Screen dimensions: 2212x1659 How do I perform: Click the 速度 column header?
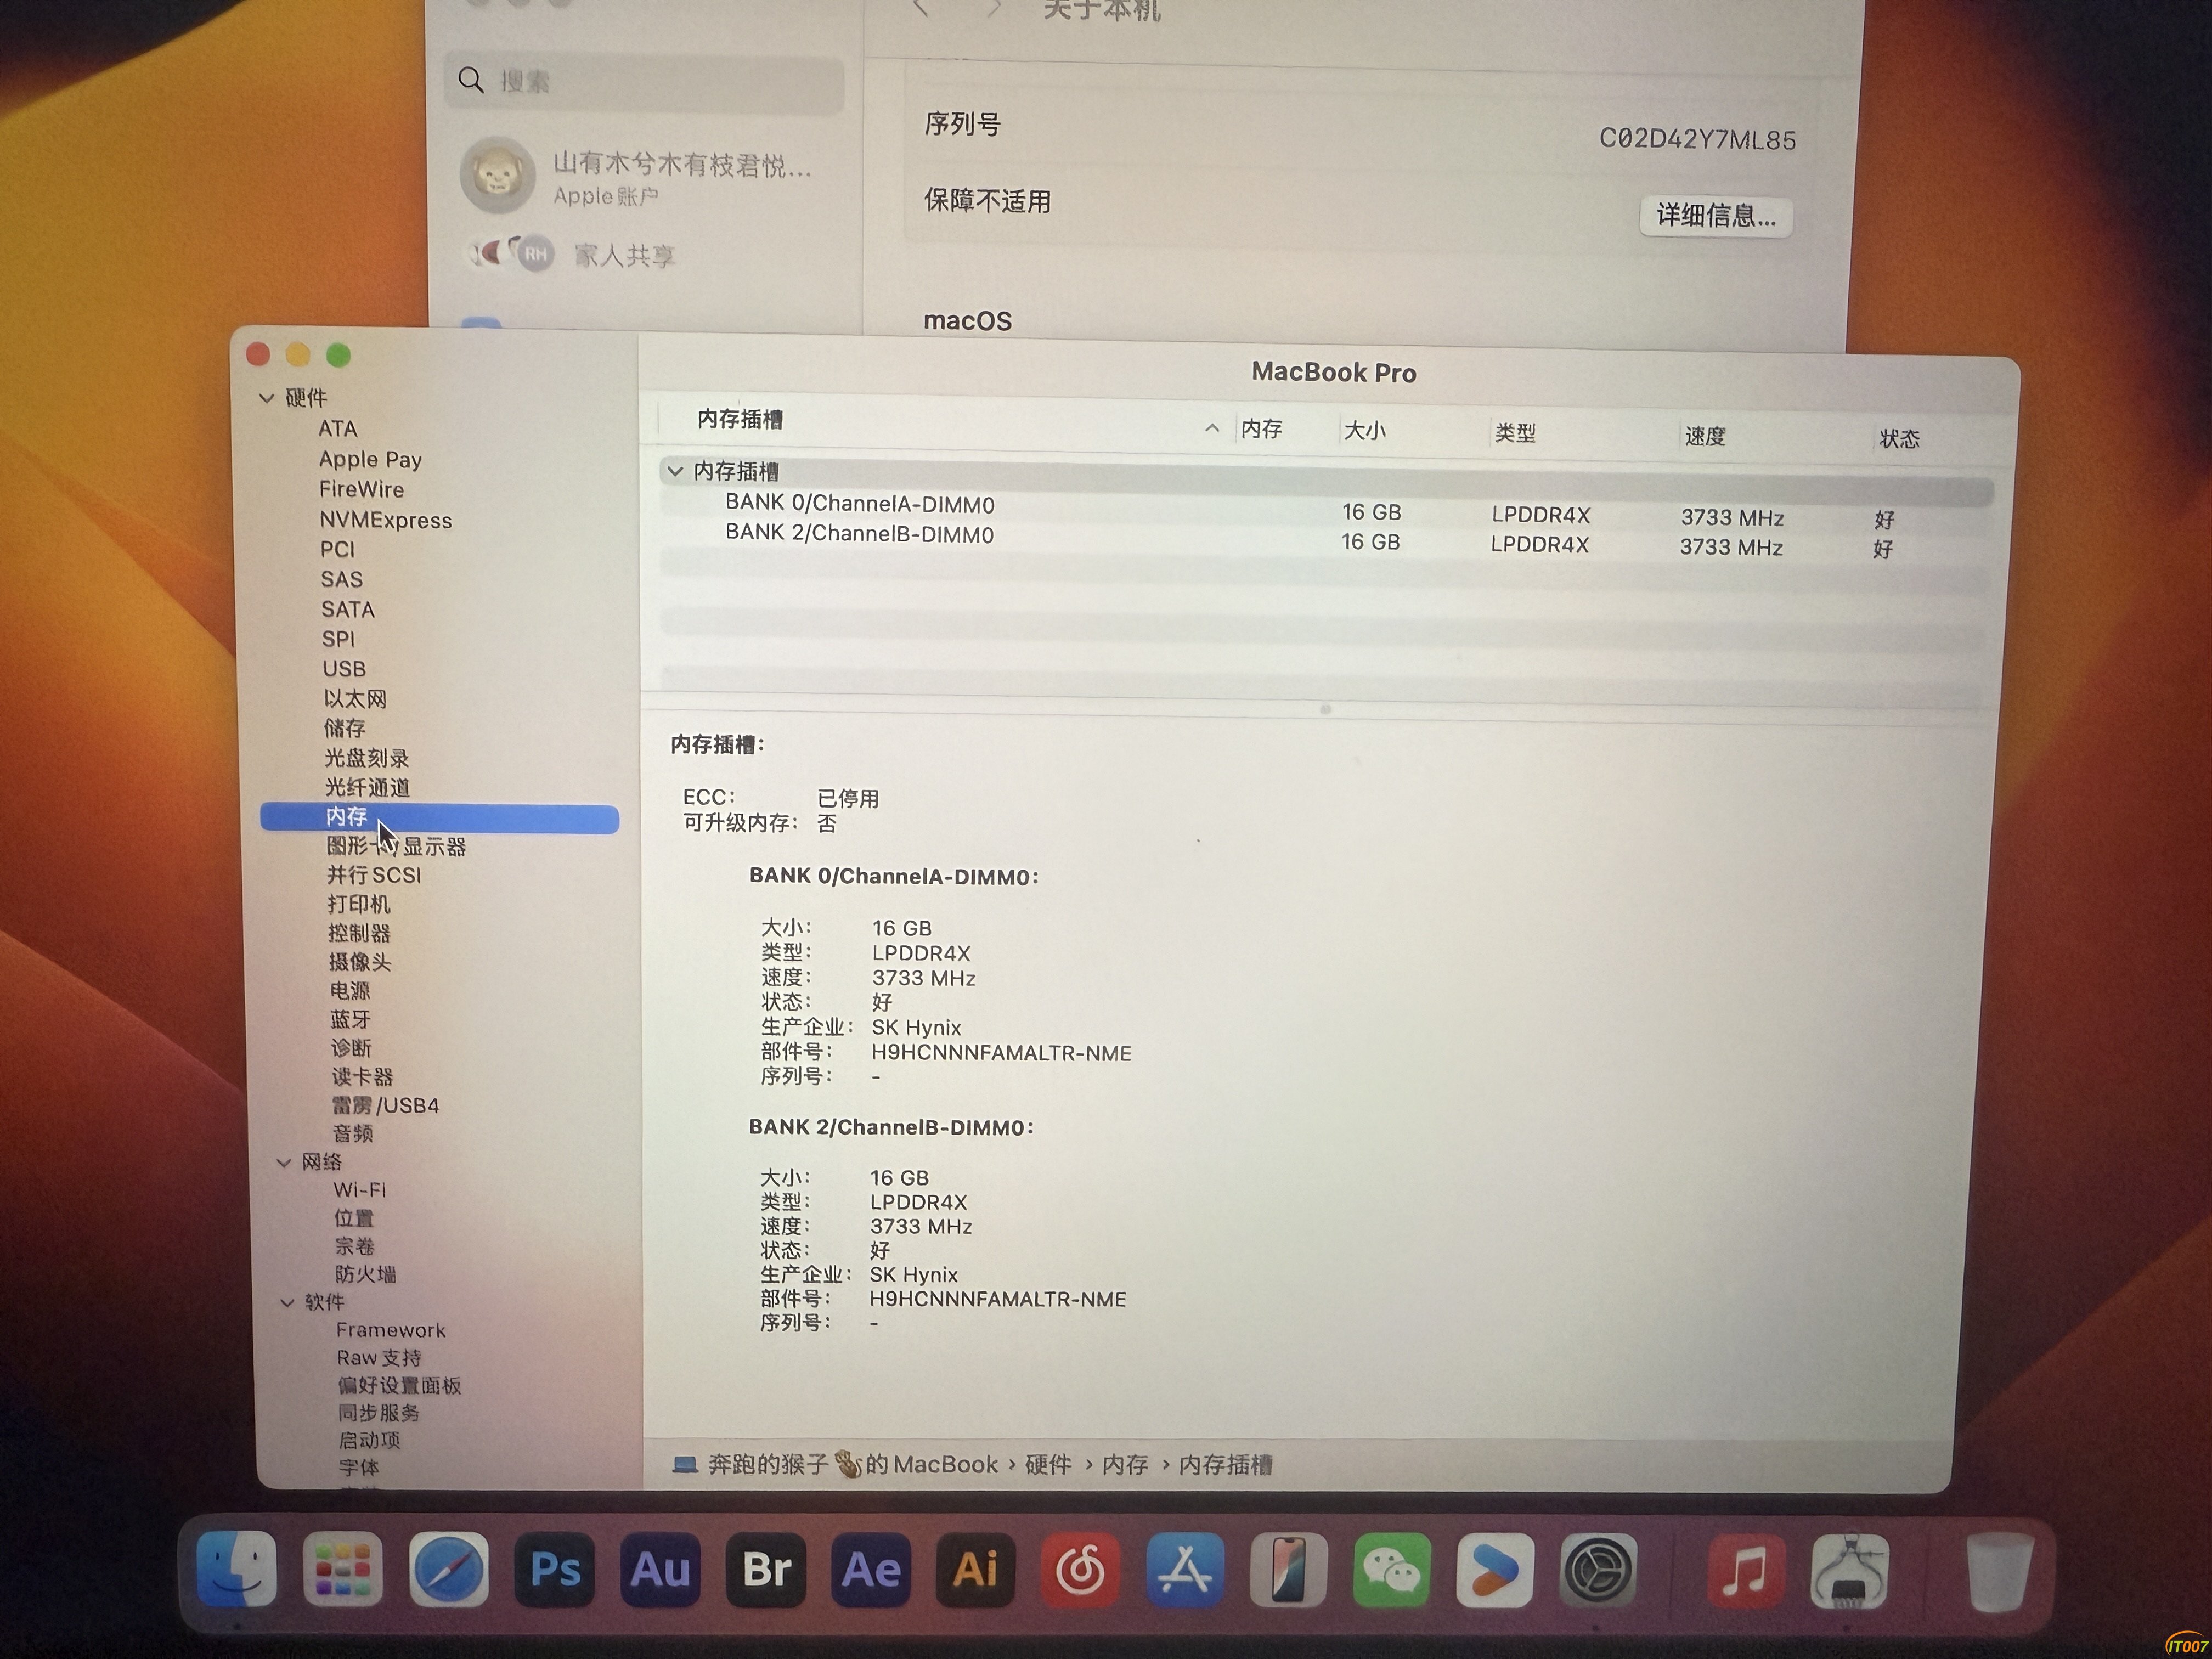click(x=1704, y=436)
